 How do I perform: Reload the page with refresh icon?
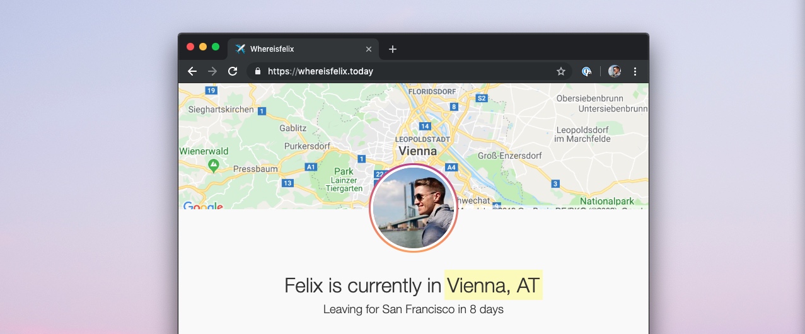pos(233,71)
